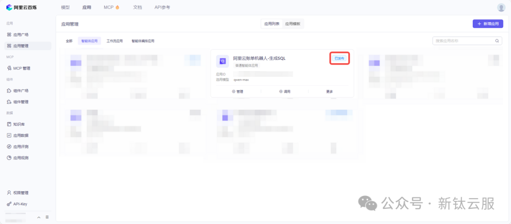Click the 已发布 status badge
This screenshot has height=224, width=511.
(x=339, y=58)
